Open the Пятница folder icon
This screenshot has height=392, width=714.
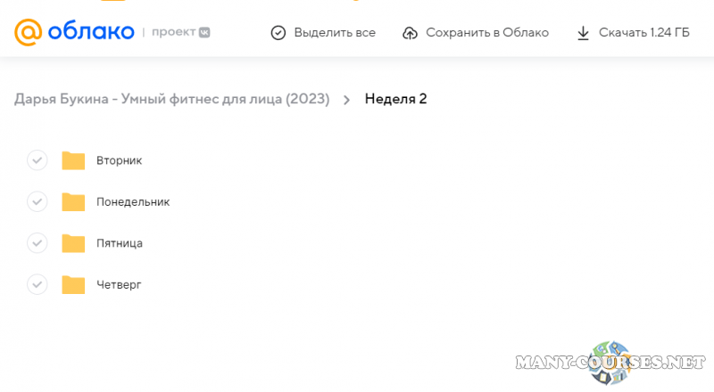(x=73, y=243)
